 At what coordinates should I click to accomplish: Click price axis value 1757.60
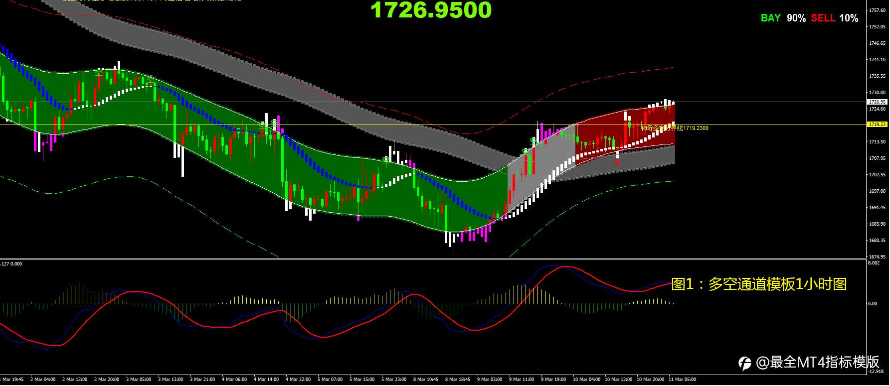[877, 10]
